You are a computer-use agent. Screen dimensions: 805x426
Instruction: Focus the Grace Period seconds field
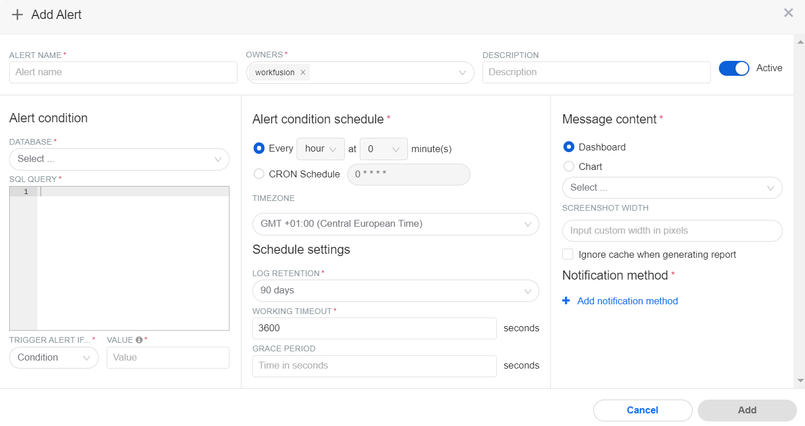pyautogui.click(x=375, y=366)
